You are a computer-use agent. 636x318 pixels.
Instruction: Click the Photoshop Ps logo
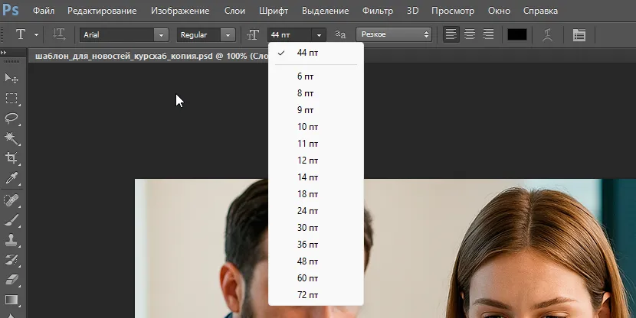(10, 10)
